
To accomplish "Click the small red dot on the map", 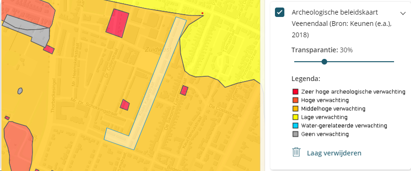I will coord(202,13).
